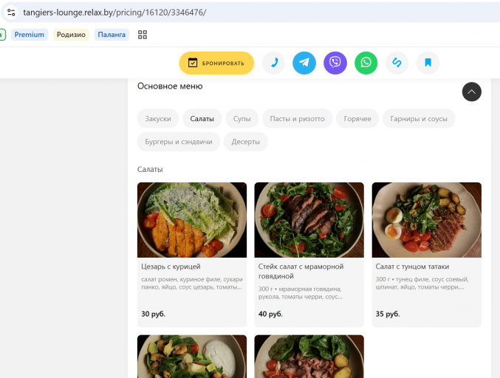Select the Пасты и ризотто category tab

297,119
